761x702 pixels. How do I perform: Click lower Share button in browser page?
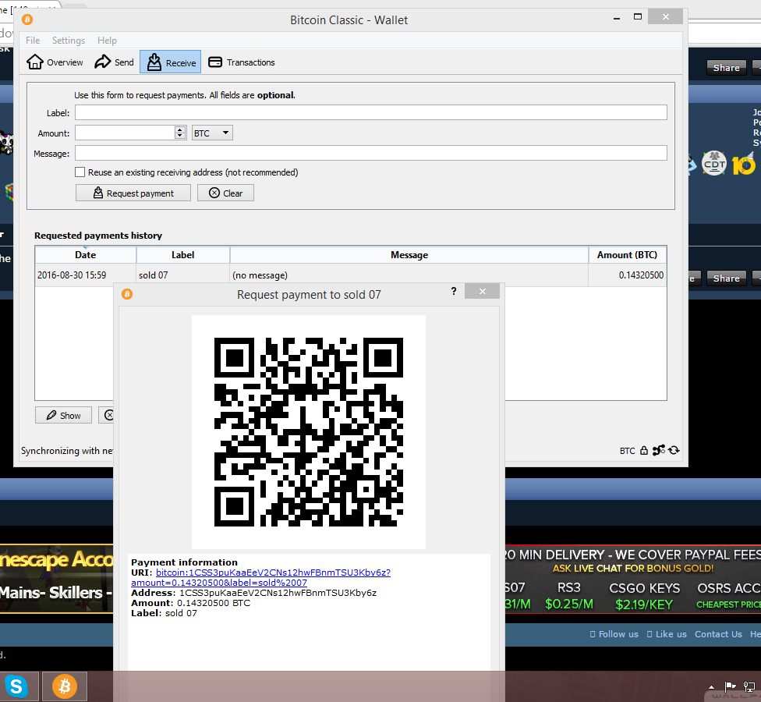click(x=726, y=278)
